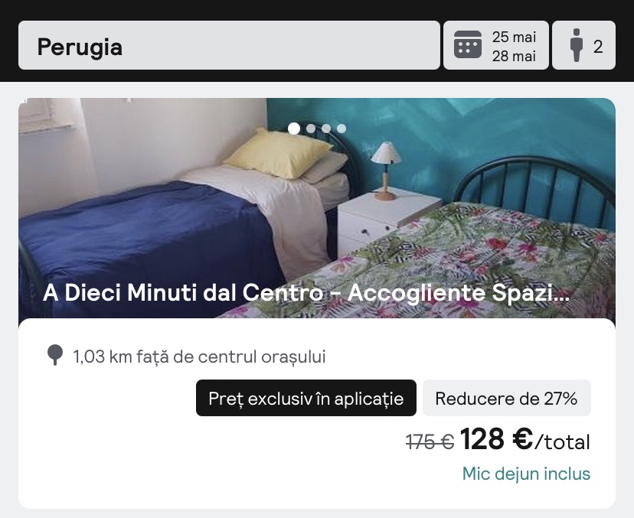Viewport: 634px width, 518px height.
Task: Open the bedroom photo thumbnail
Action: tap(317, 208)
